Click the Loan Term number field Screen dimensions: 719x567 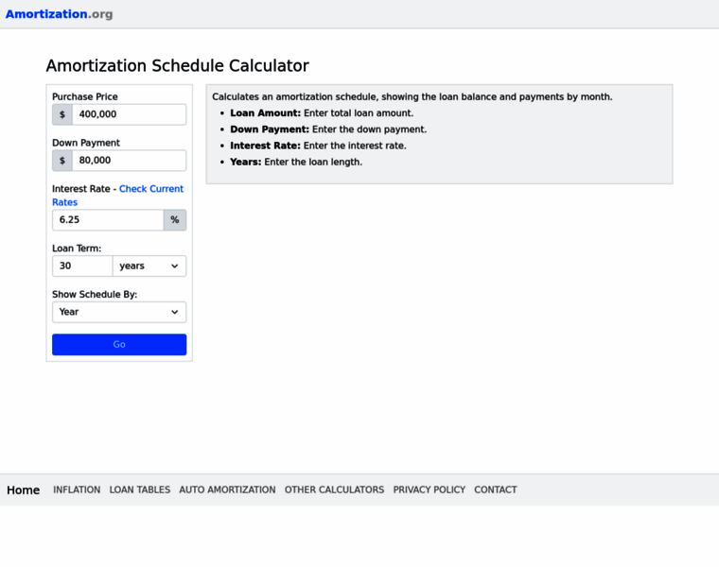[82, 266]
